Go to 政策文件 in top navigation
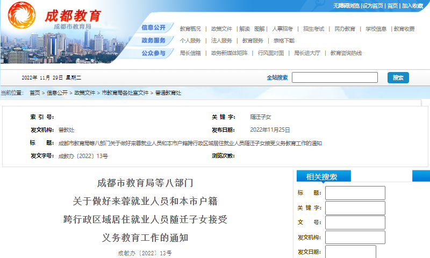Viewport: 430px width, 258px height. [x=221, y=29]
